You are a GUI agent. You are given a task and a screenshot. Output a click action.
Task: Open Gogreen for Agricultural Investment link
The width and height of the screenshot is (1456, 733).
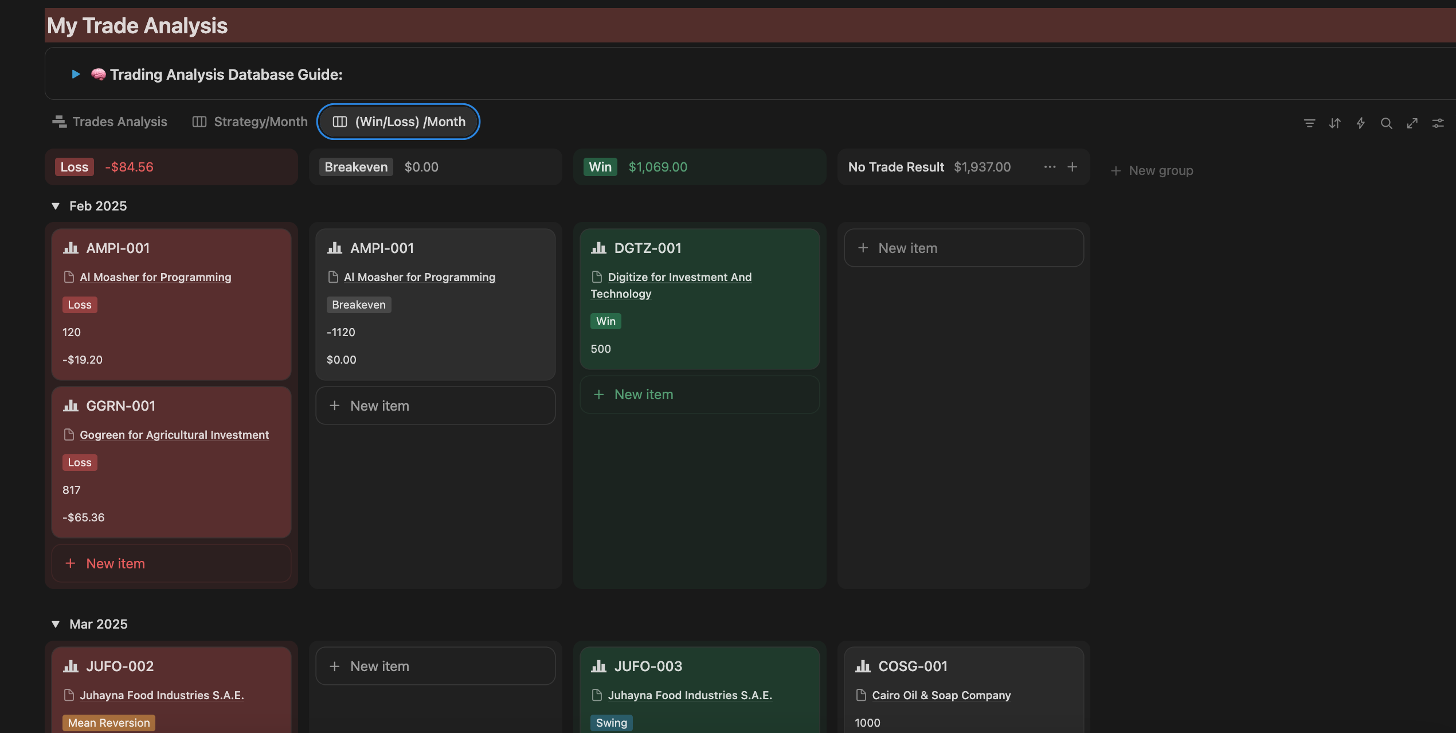point(174,435)
